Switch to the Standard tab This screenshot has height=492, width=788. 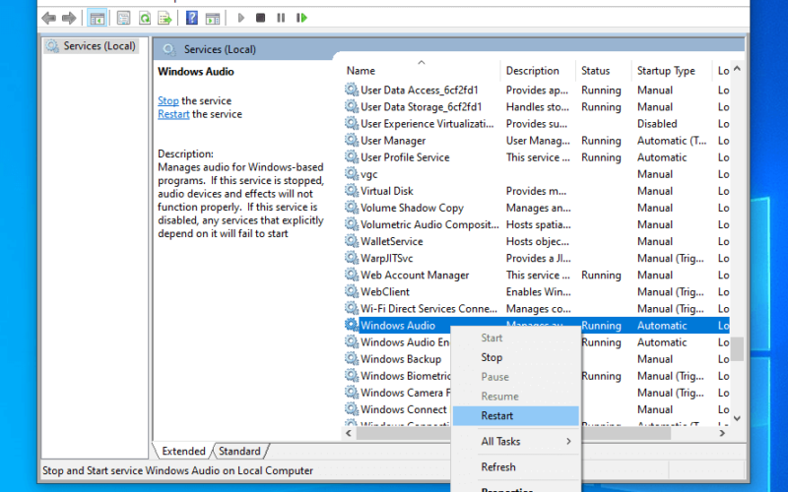[x=239, y=451]
